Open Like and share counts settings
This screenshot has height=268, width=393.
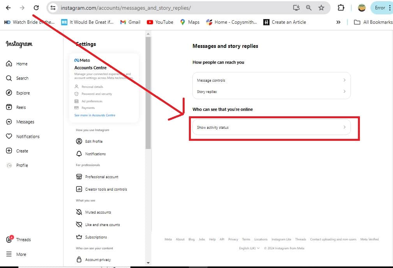pyautogui.click(x=98, y=224)
